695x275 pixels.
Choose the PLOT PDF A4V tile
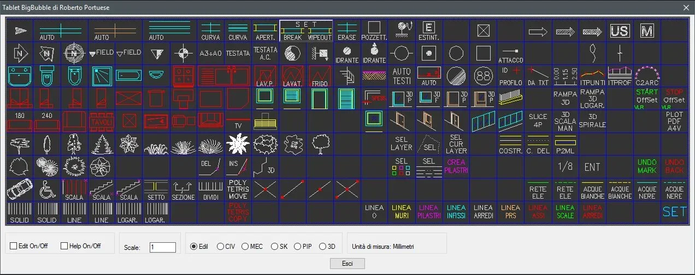point(674,122)
